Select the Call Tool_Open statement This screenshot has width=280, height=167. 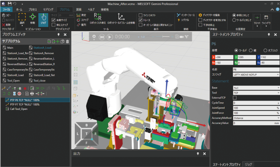(x=19, y=109)
